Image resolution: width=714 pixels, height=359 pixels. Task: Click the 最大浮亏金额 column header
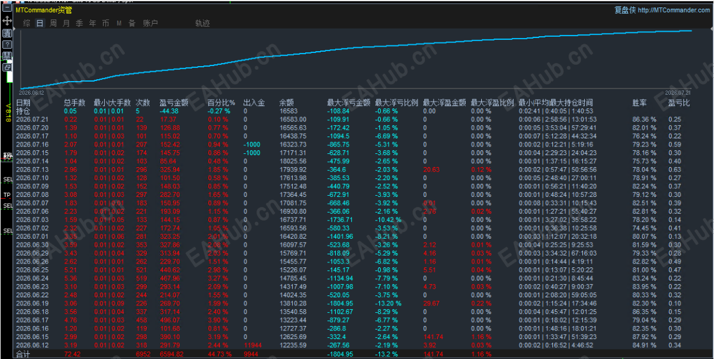point(348,103)
